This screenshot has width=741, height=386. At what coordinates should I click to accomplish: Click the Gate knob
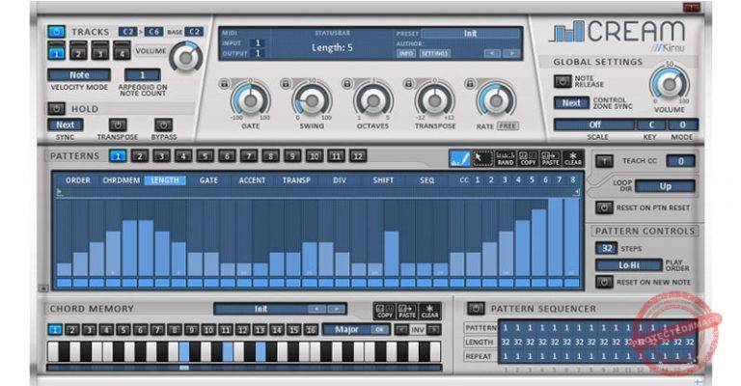(x=251, y=100)
